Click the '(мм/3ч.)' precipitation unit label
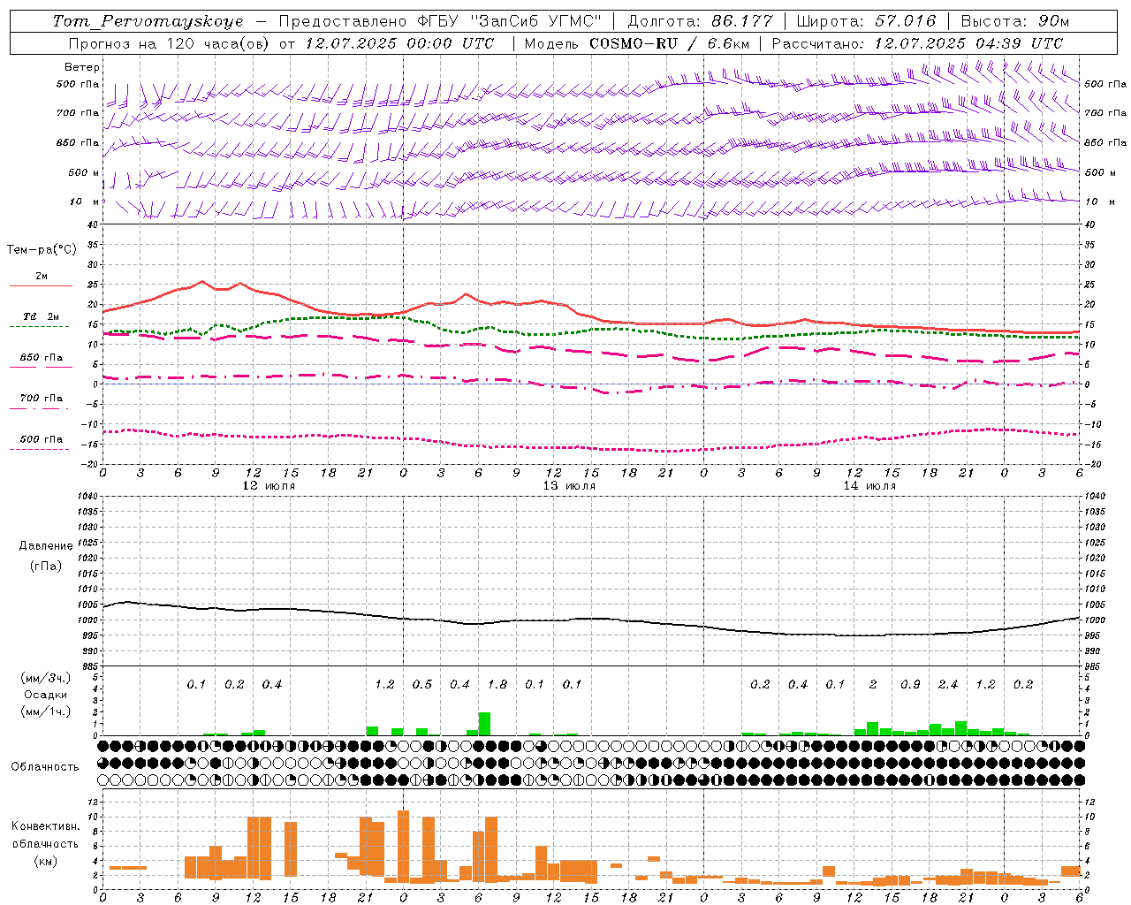The width and height of the screenshot is (1131, 905). pyautogui.click(x=45, y=678)
